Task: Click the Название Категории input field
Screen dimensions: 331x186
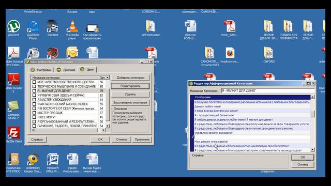Action: click(268, 91)
